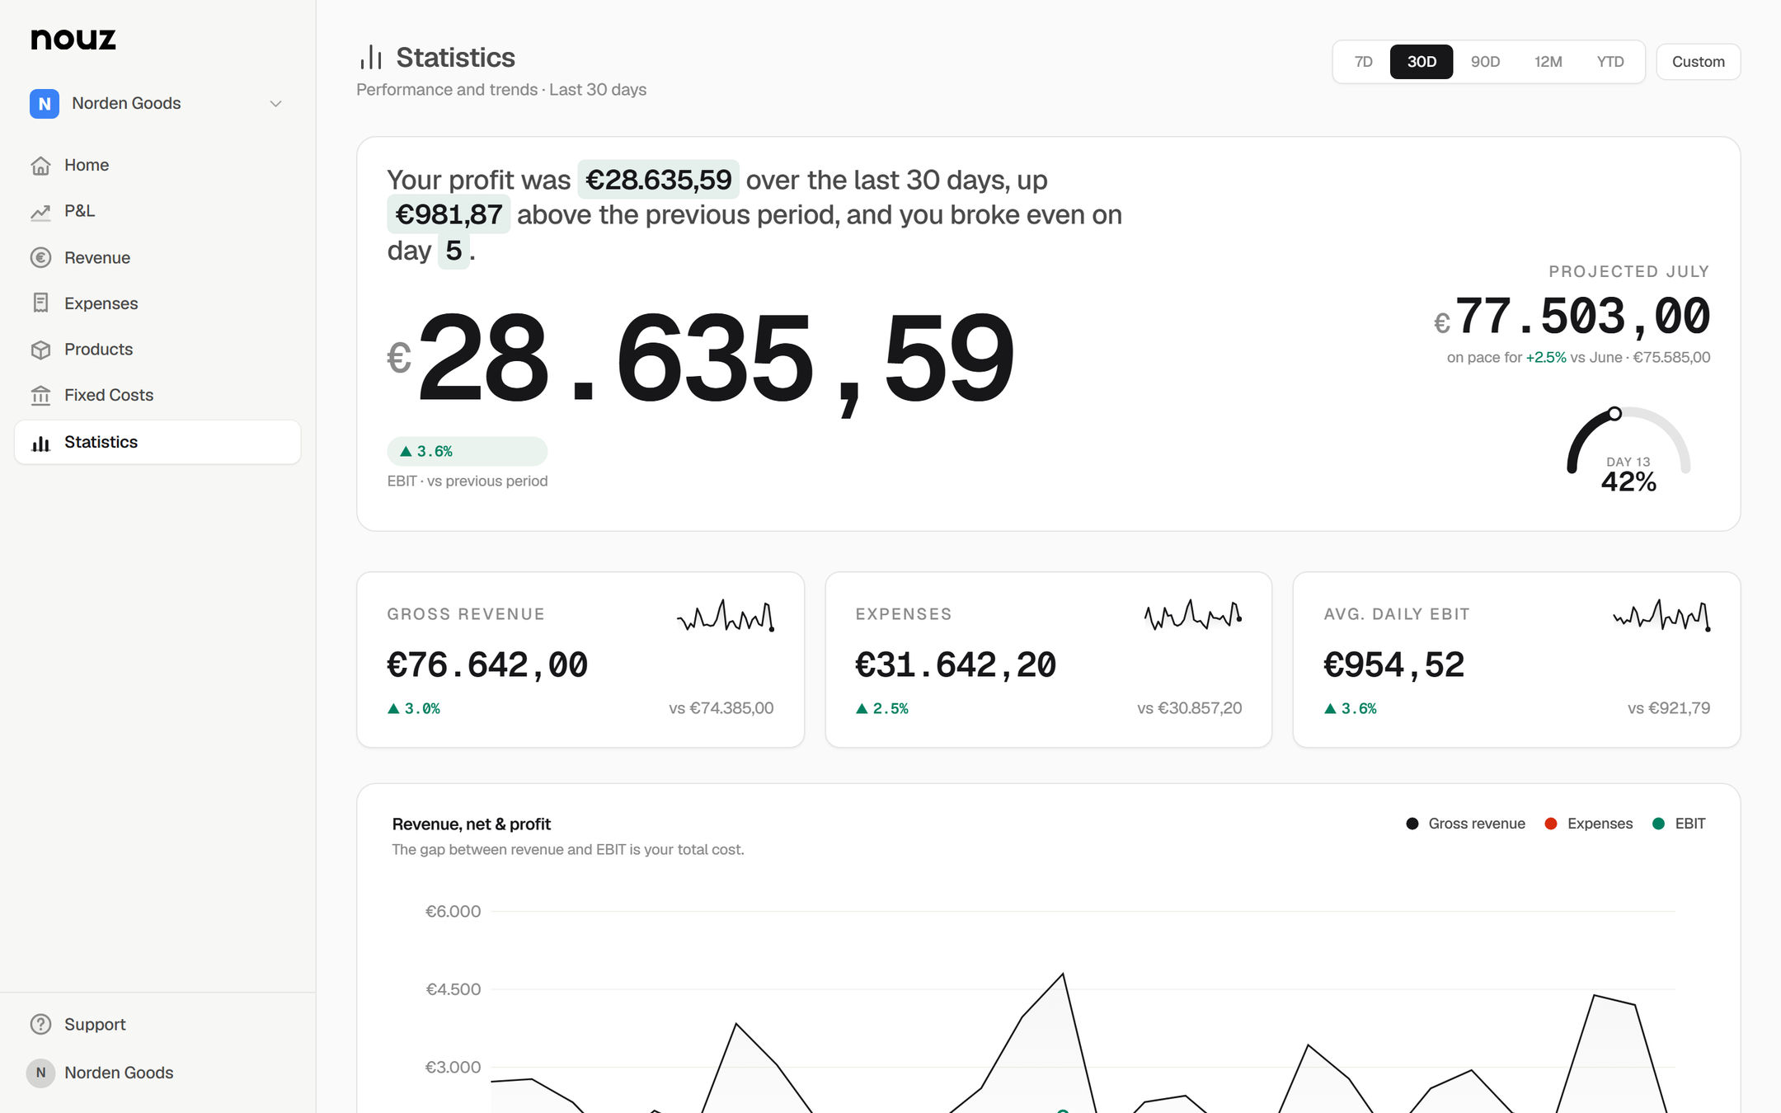Image resolution: width=1781 pixels, height=1113 pixels.
Task: Open the Revenue section label
Action: tap(97, 258)
